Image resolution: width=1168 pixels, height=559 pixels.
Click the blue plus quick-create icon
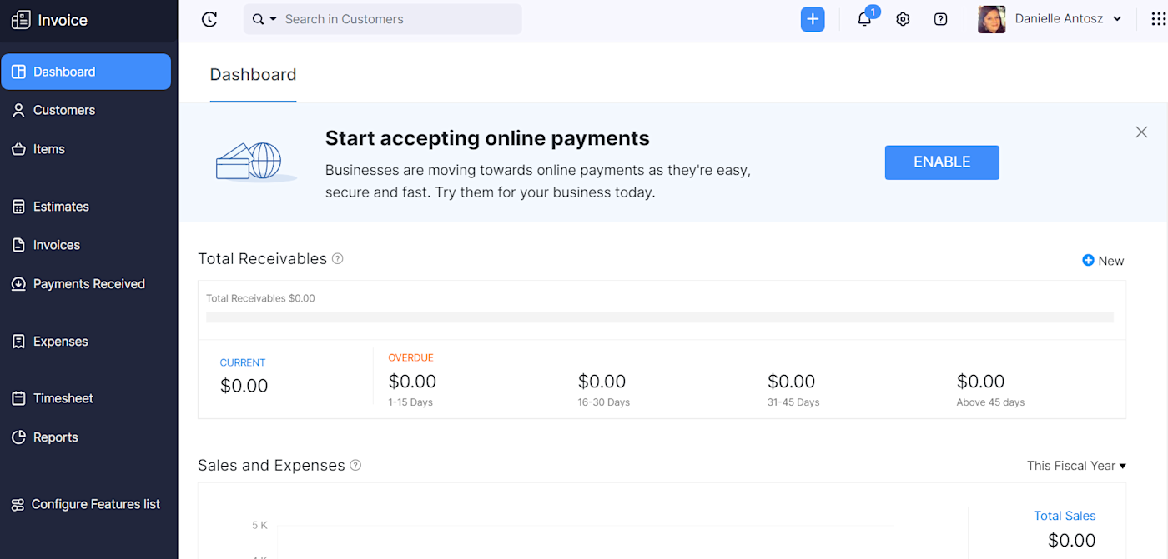pyautogui.click(x=813, y=19)
